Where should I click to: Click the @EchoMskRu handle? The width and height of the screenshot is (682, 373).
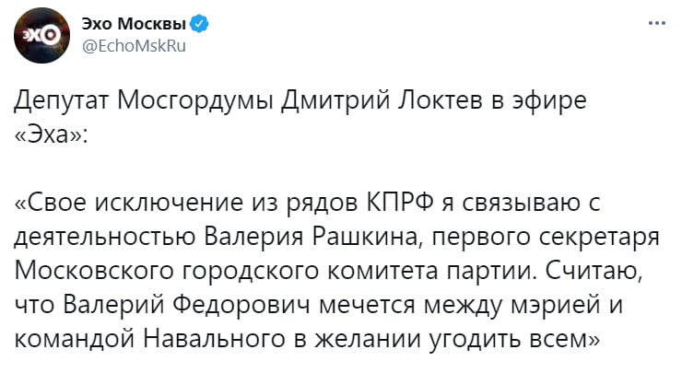coord(134,44)
